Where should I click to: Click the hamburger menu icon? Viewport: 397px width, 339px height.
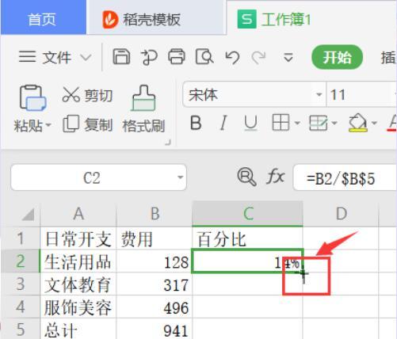(27, 57)
